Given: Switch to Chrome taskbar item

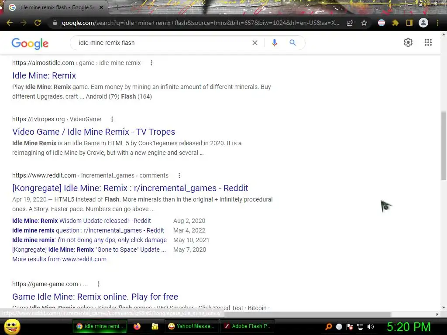Looking at the screenshot, I should click(100, 326).
